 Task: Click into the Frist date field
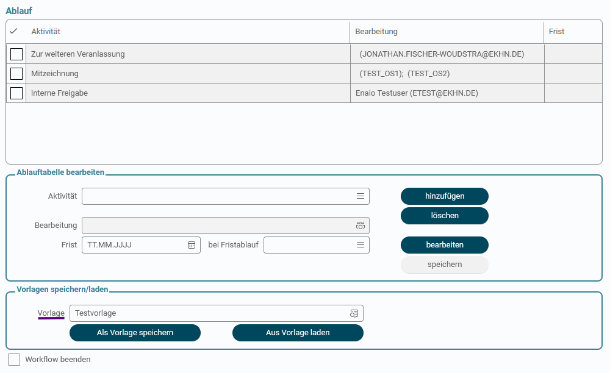(142, 245)
